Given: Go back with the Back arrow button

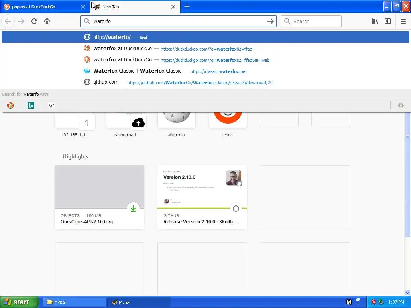Looking at the screenshot, I should [8, 21].
